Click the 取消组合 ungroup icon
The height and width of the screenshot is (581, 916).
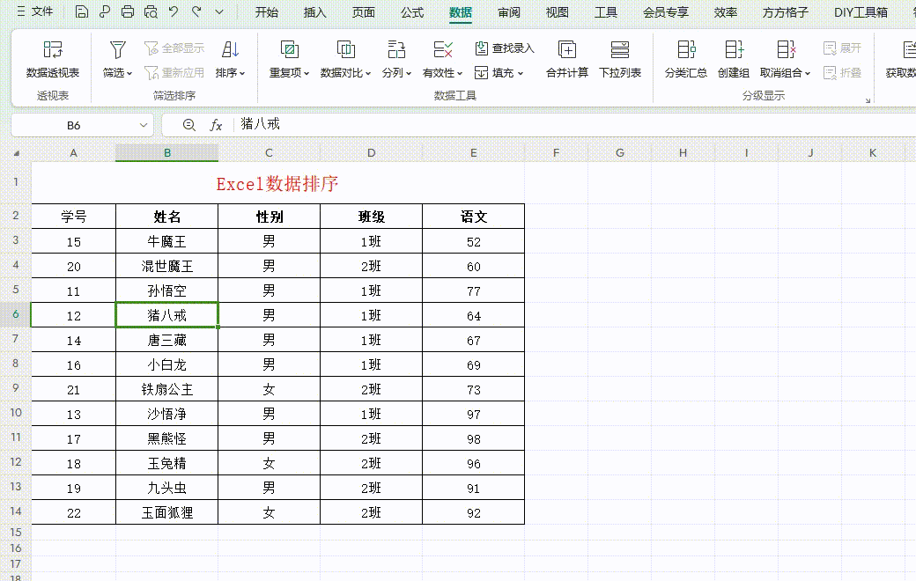tap(787, 50)
